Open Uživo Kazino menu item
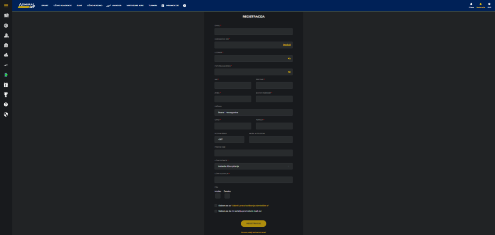This screenshot has width=495, height=235. tap(95, 6)
